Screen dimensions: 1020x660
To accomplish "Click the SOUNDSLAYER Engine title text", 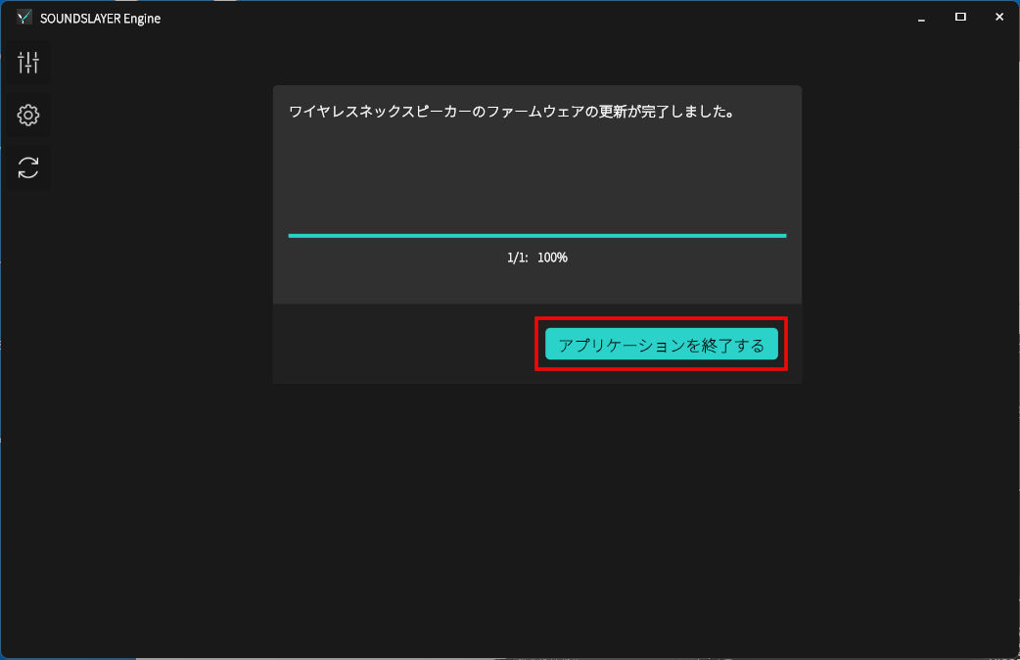I will pos(100,18).
